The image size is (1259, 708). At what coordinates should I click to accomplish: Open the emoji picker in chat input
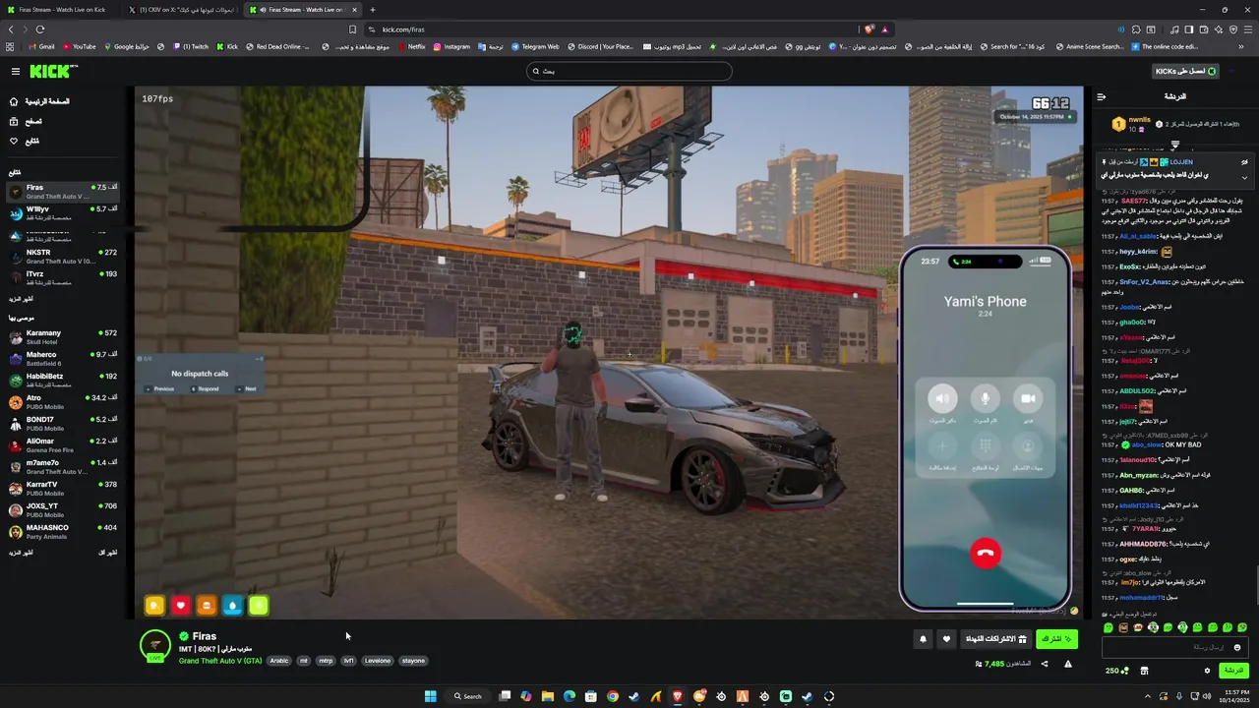[1237, 647]
